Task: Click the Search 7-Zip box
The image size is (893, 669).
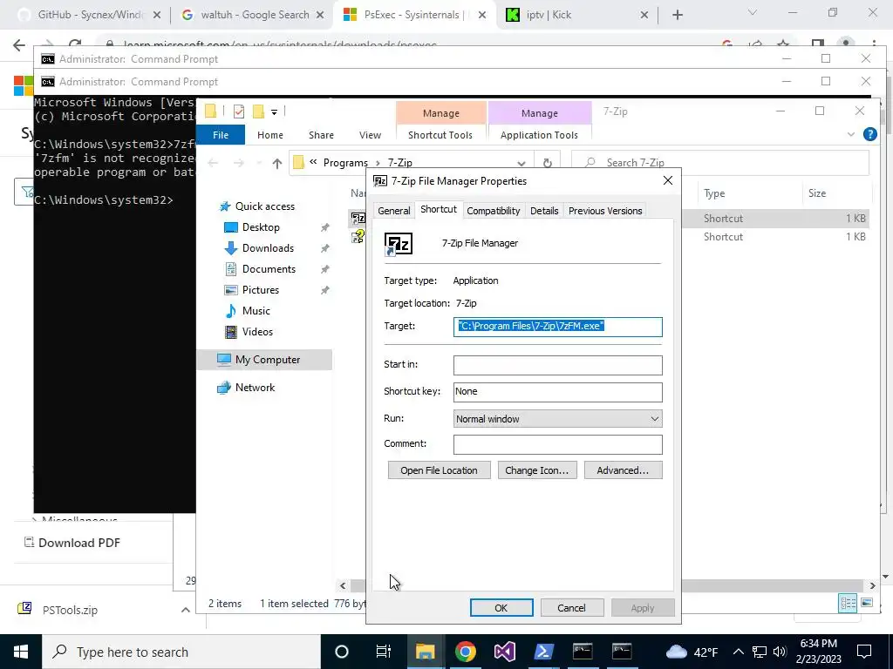Action: [720, 163]
